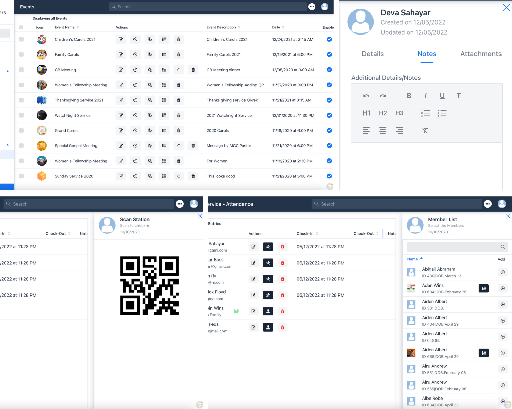Image resolution: width=512 pixels, height=409 pixels.
Task: Apply strikethrough in notes editor
Action: pyautogui.click(x=459, y=96)
